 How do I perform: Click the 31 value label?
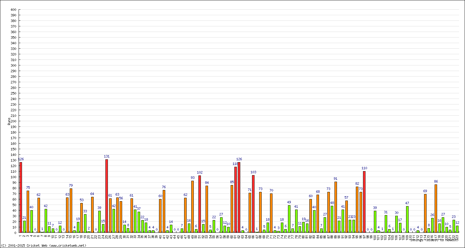[x=386, y=212]
